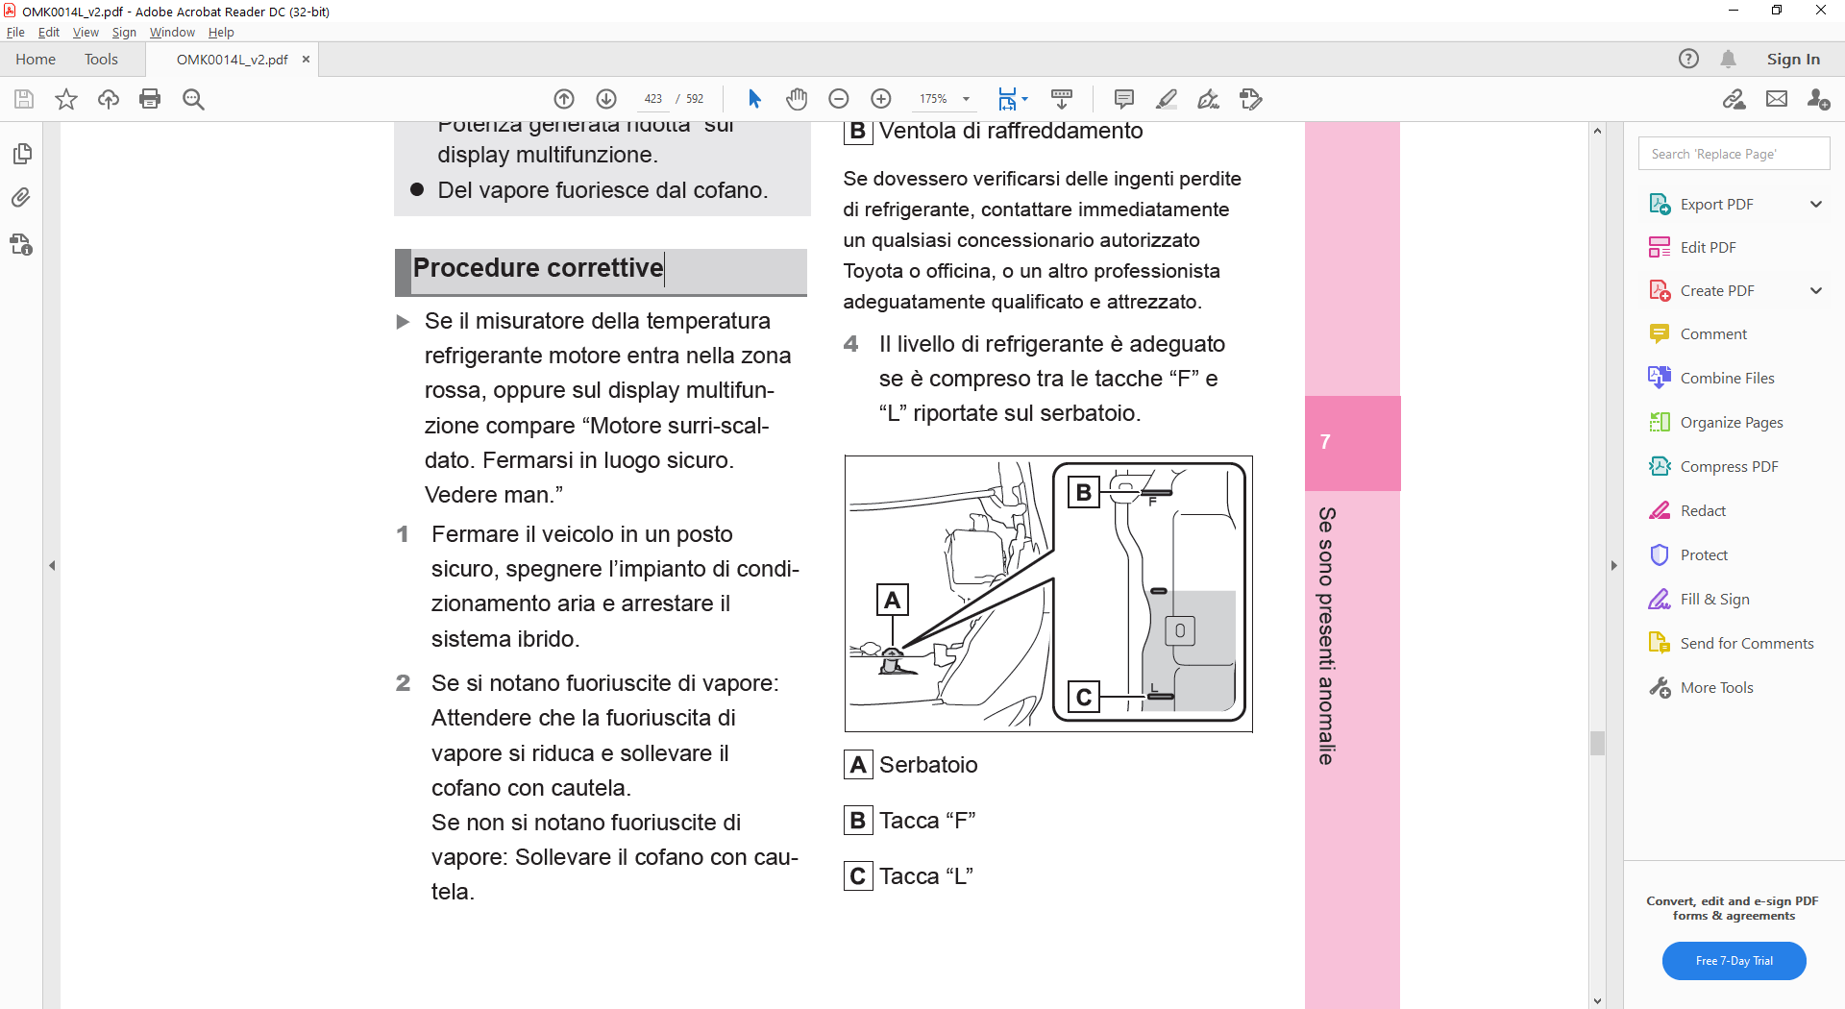Switch to the Tools tab
Viewport: 1845px width, 1009px height.
(101, 59)
